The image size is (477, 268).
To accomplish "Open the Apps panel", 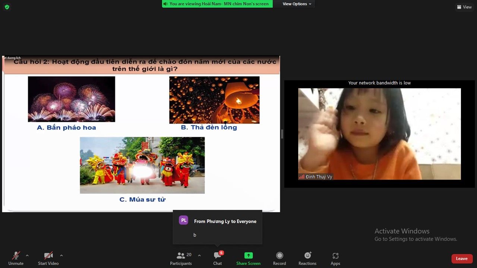I will point(335,258).
